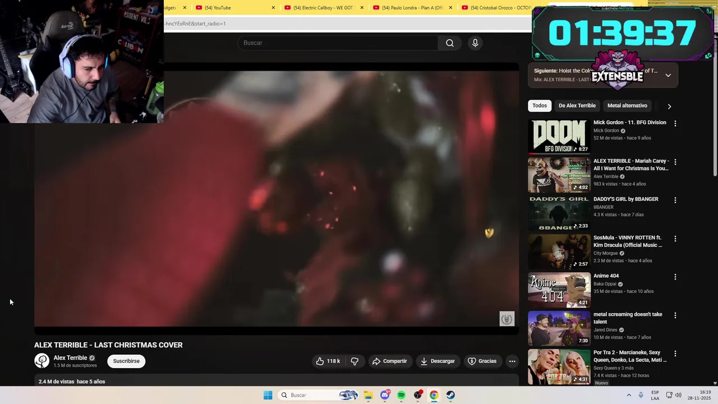The image size is (718, 404).
Task: Close the (54) YouTube tab
Action: click(x=273, y=8)
